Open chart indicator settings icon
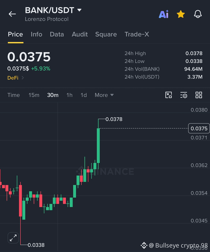 pyautogui.click(x=184, y=95)
